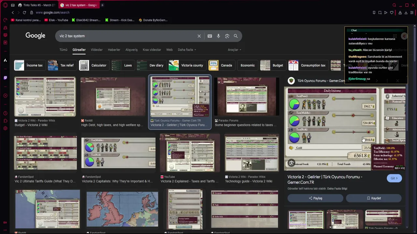Open the Kısa videolar tab
Screen dimensions: 417x234
click(152, 50)
